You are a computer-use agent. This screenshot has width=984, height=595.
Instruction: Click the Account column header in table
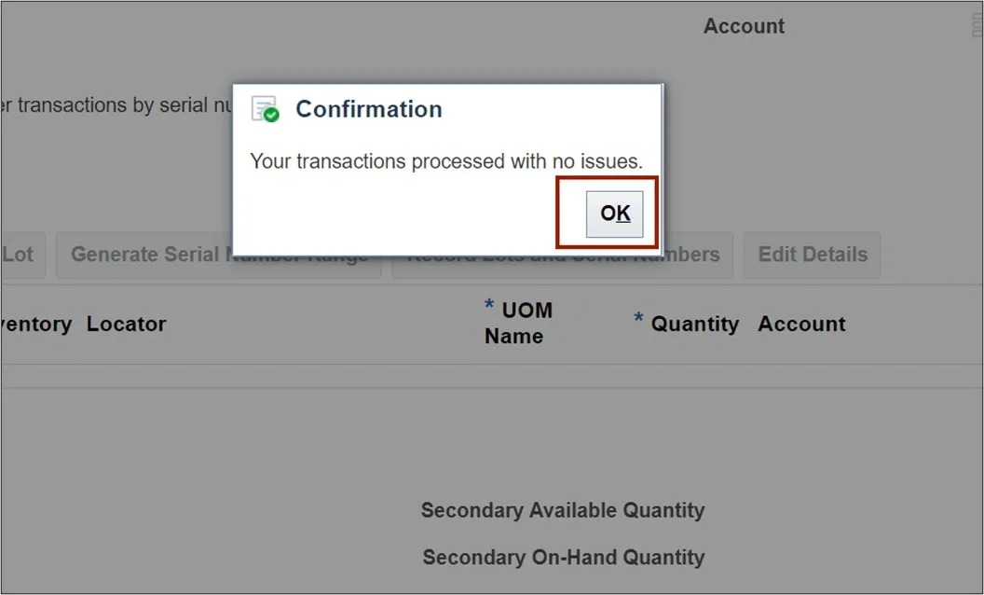click(801, 325)
